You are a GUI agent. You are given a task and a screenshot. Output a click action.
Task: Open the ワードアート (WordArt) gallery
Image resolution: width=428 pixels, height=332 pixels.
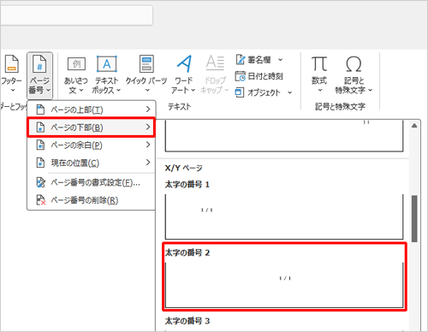[x=184, y=74]
